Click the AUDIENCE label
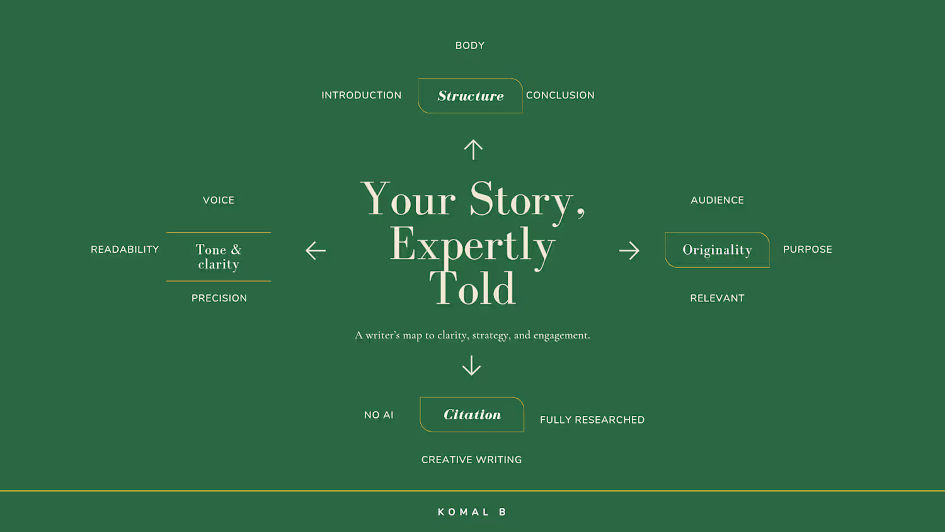The image size is (945, 532). tap(717, 200)
